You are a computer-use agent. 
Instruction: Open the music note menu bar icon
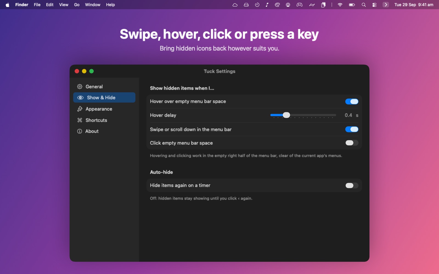(x=267, y=5)
